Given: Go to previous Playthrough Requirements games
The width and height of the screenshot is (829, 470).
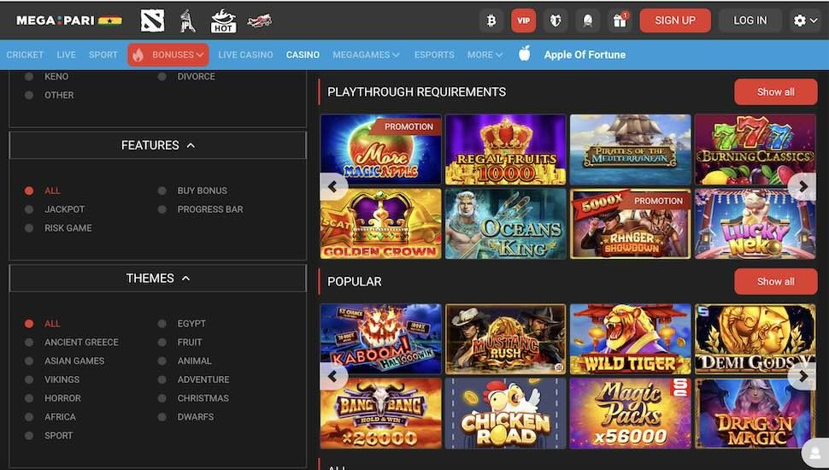Looking at the screenshot, I should point(332,186).
